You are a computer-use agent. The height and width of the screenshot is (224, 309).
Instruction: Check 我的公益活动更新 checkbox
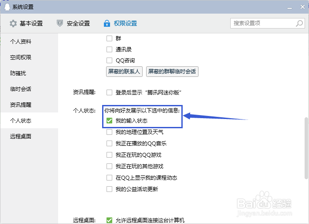tap(109, 189)
